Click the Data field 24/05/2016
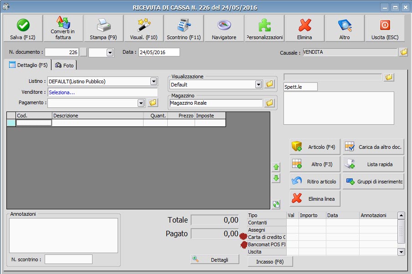The image size is (412, 274). point(159,52)
